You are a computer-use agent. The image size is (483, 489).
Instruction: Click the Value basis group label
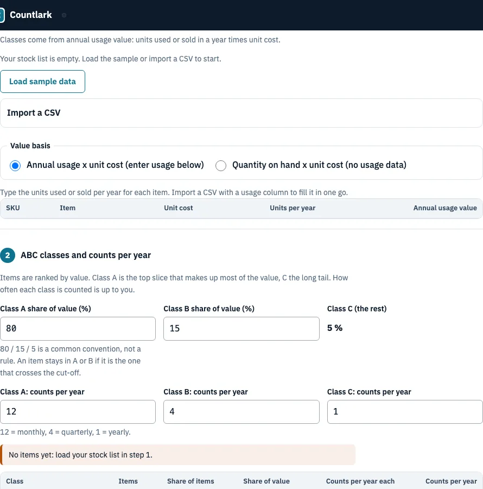pos(30,146)
